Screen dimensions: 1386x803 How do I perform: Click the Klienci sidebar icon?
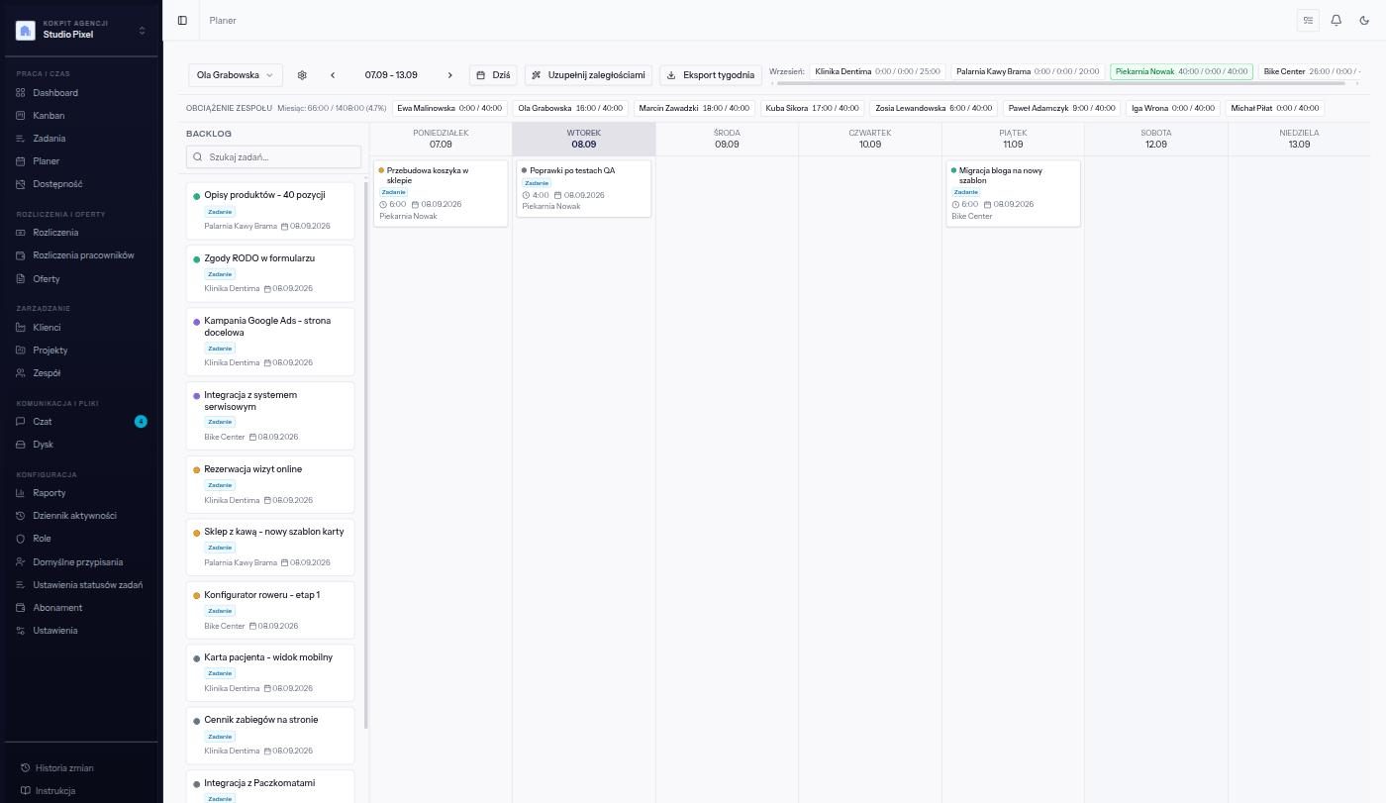pyautogui.click(x=21, y=328)
